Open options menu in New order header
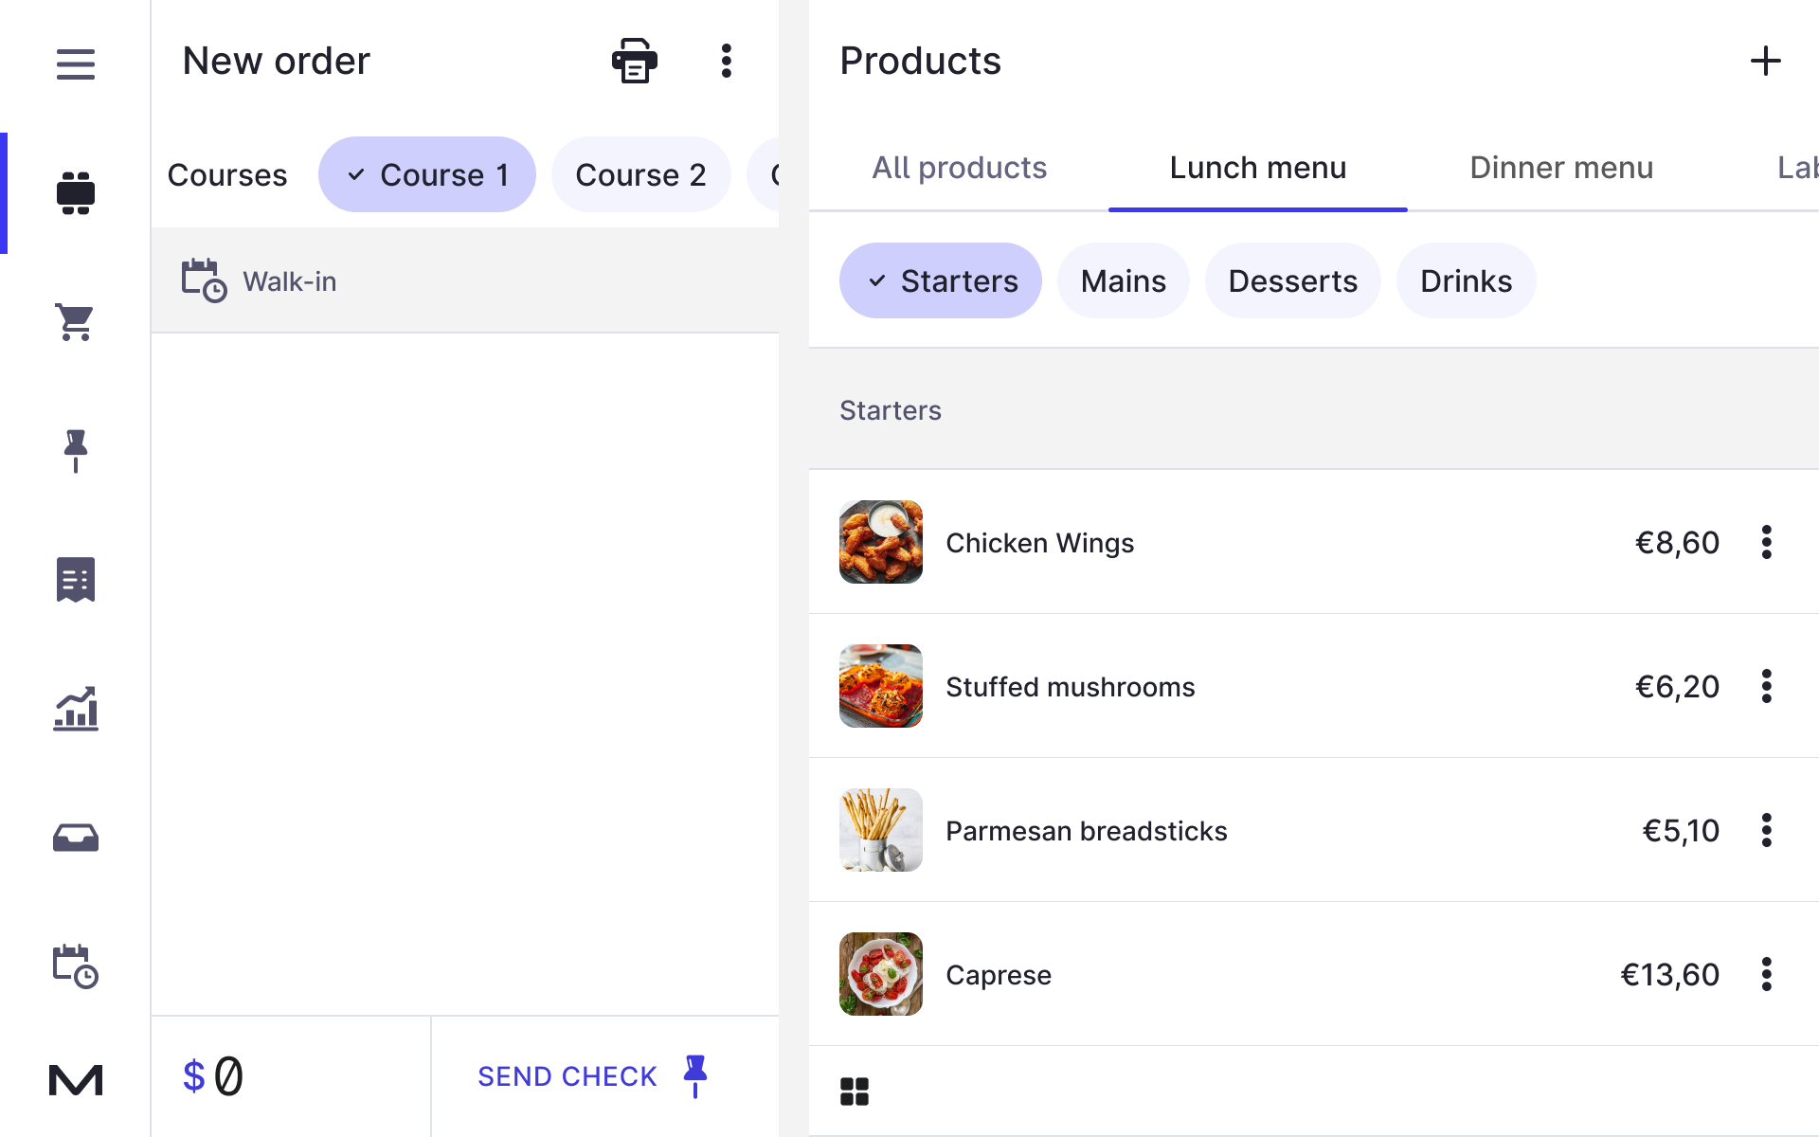The height and width of the screenshot is (1137, 1819). (x=726, y=60)
